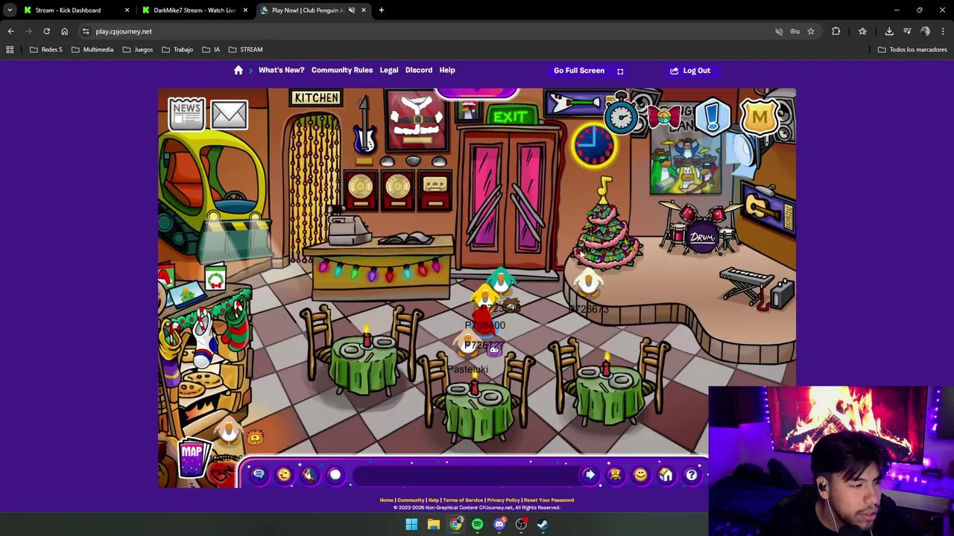Click the penguin actions icon
Viewport: 954px width, 536px height.
309,474
